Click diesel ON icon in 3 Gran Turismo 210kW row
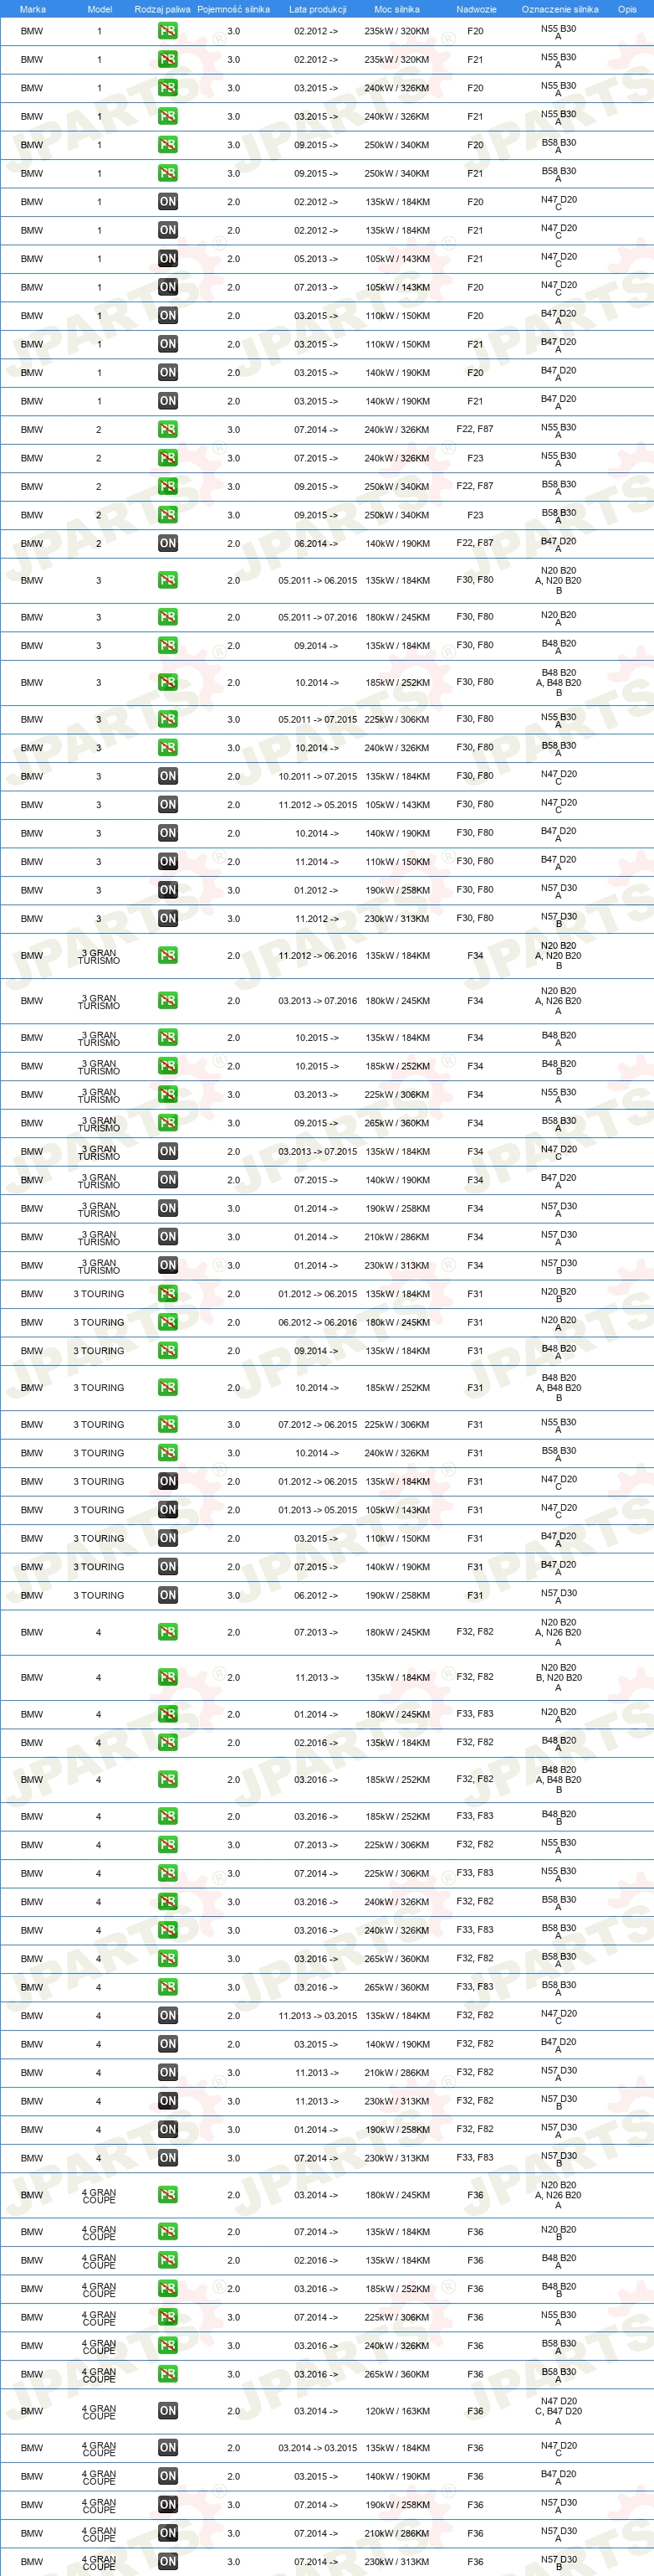The image size is (654, 2576). point(168,1237)
